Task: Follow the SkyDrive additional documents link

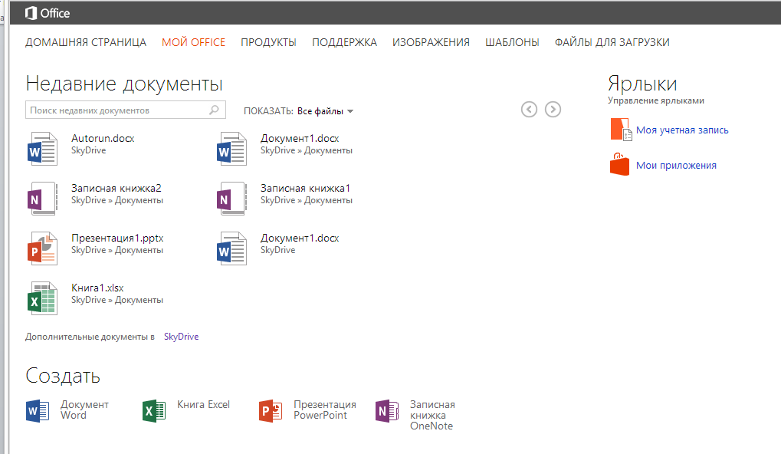Action: [x=181, y=337]
